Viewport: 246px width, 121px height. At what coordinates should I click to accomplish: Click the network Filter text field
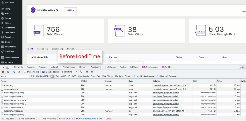click(15, 76)
